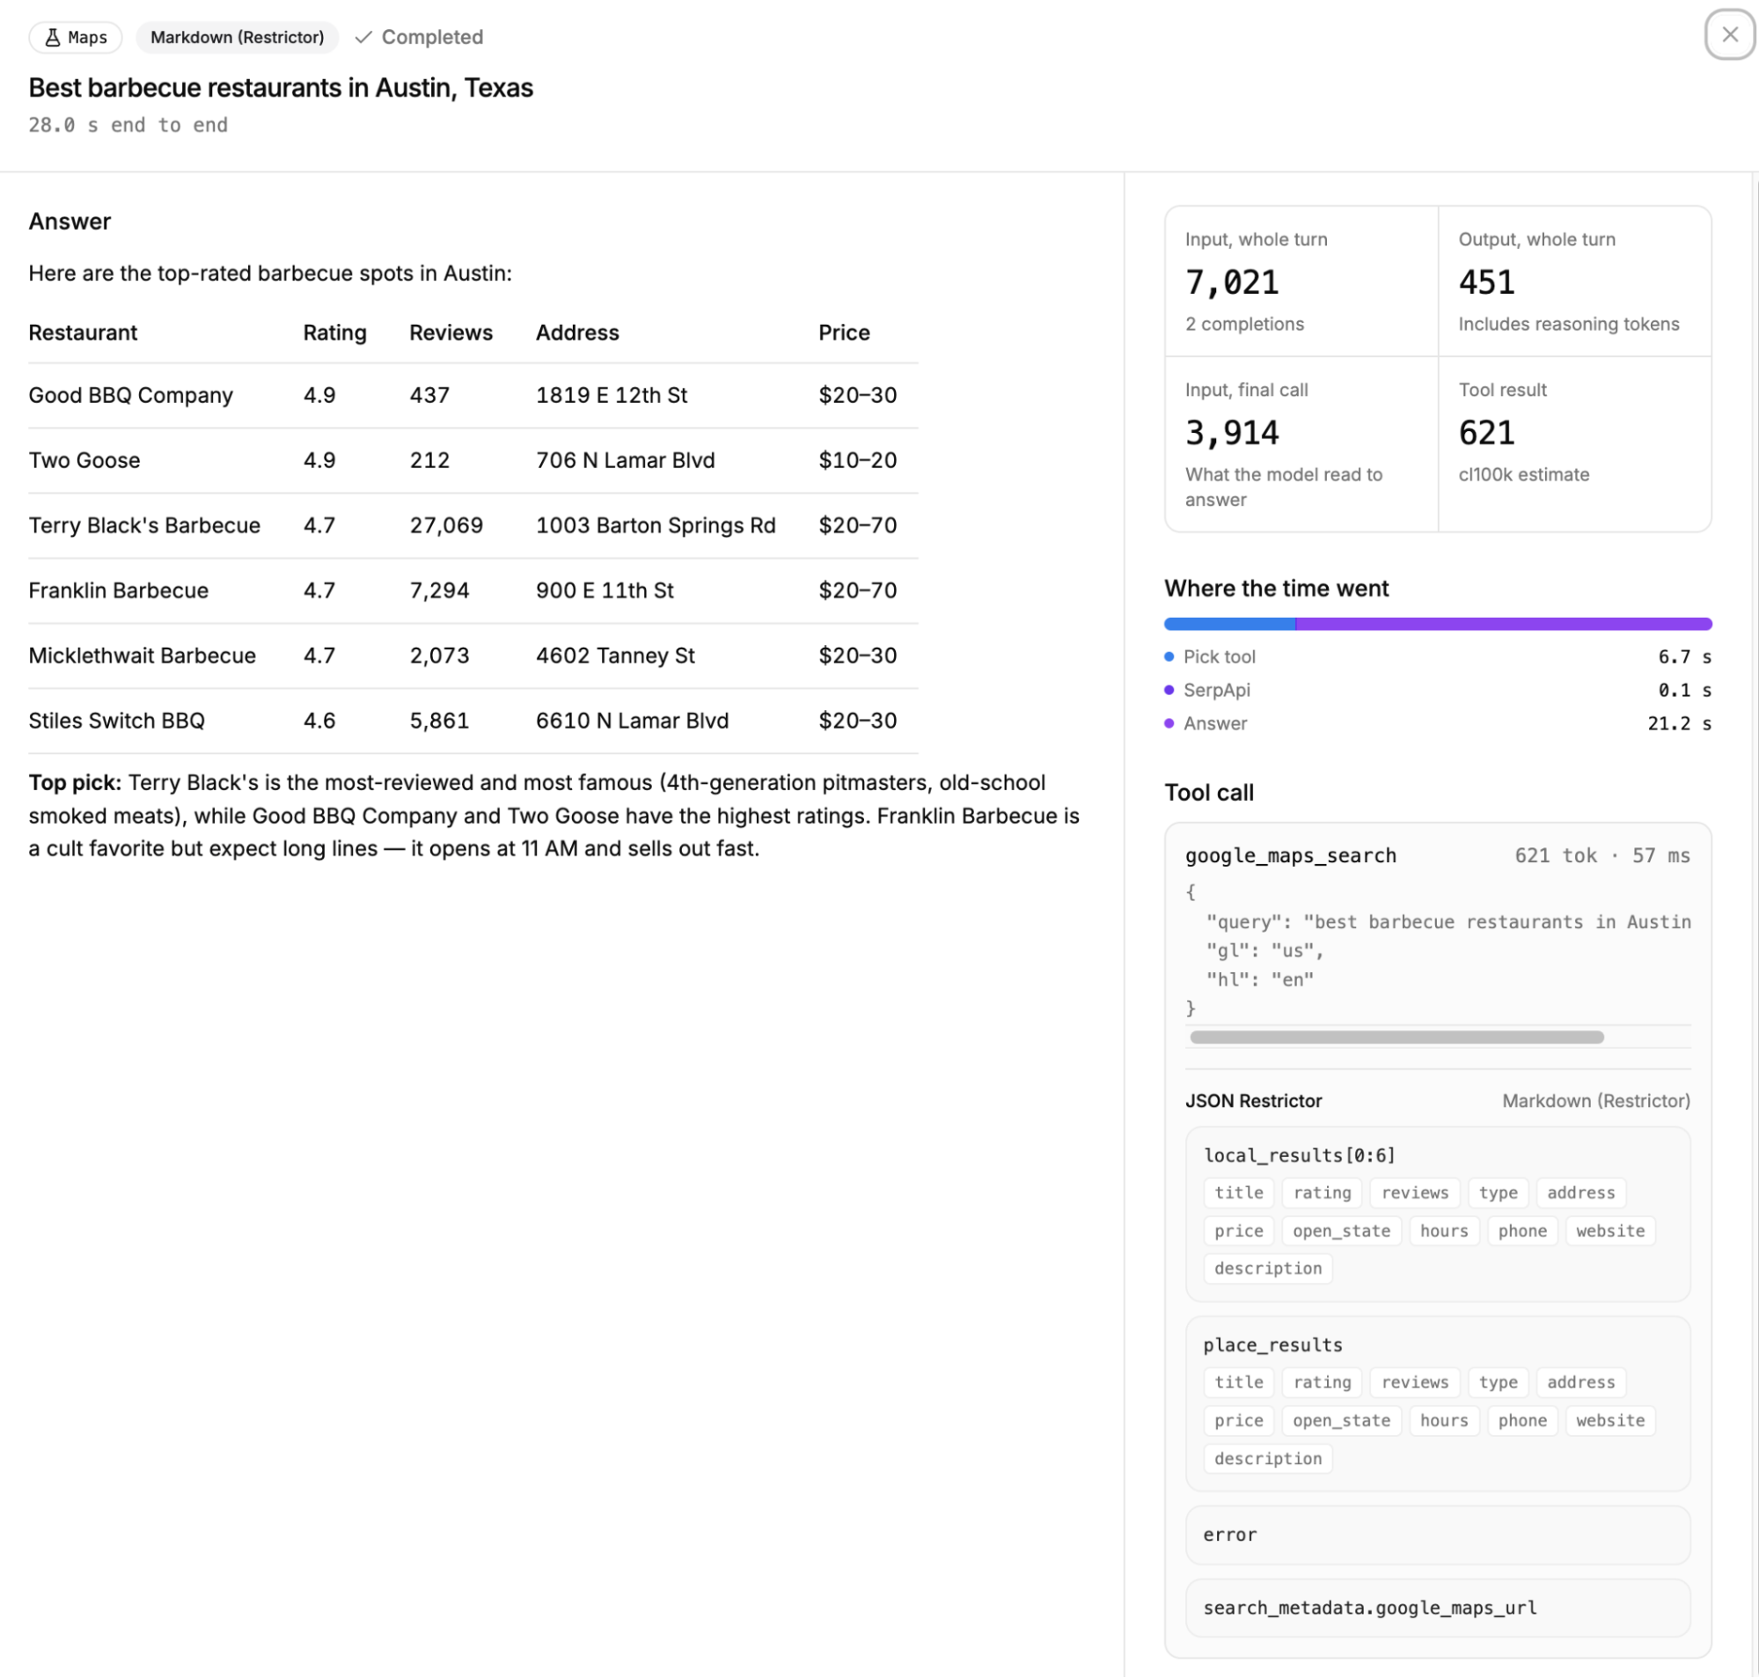Click the Address column header

576,333
